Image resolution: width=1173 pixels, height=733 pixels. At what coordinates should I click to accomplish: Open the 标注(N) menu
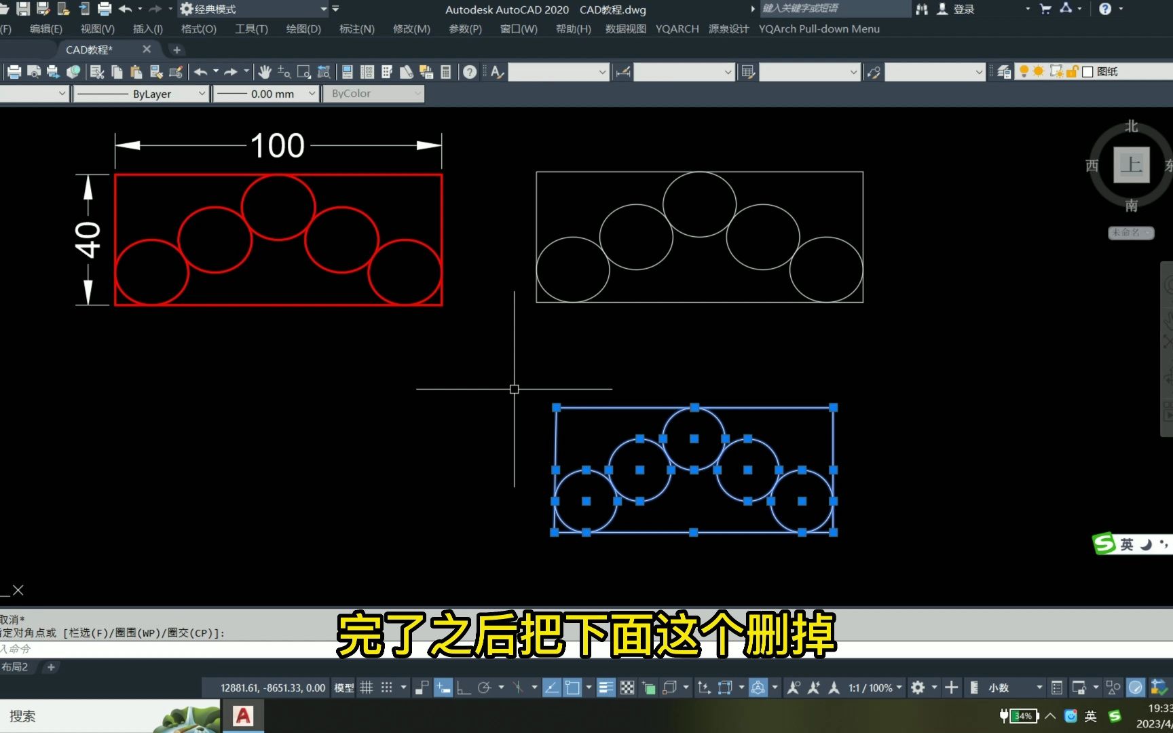357,29
